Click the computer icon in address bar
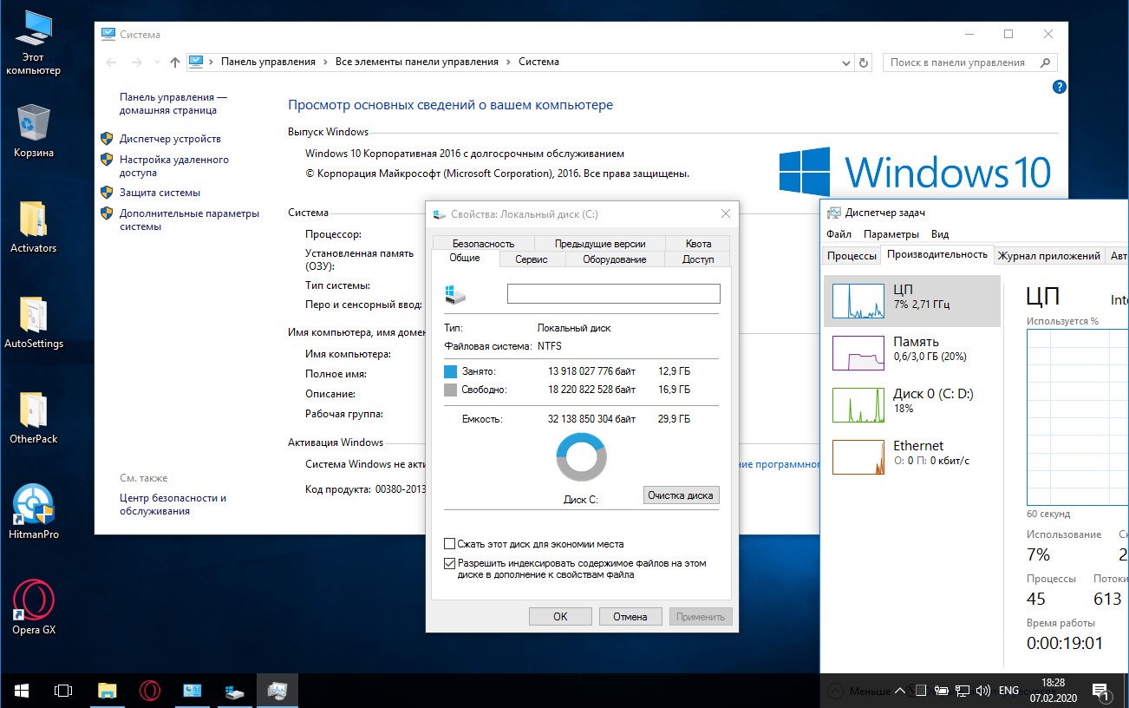 pos(196,62)
